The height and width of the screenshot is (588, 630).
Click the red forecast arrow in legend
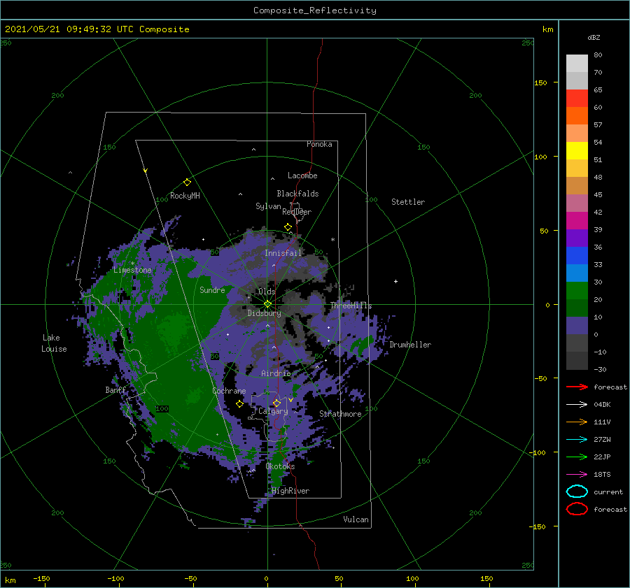pos(577,387)
